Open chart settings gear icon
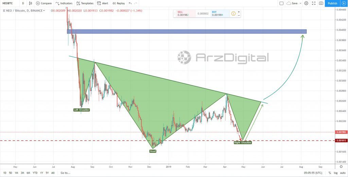The image size is (348, 177). click(306, 3)
